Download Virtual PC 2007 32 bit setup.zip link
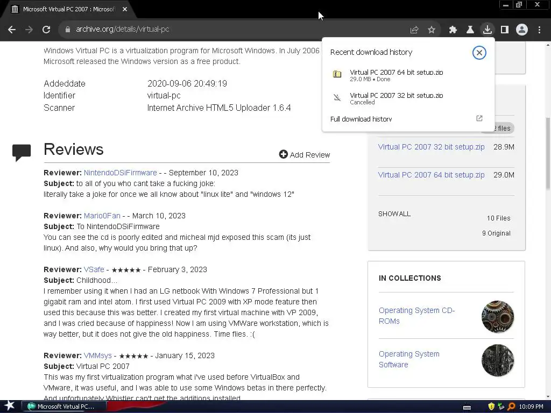The height and width of the screenshot is (413, 551). pyautogui.click(x=431, y=147)
